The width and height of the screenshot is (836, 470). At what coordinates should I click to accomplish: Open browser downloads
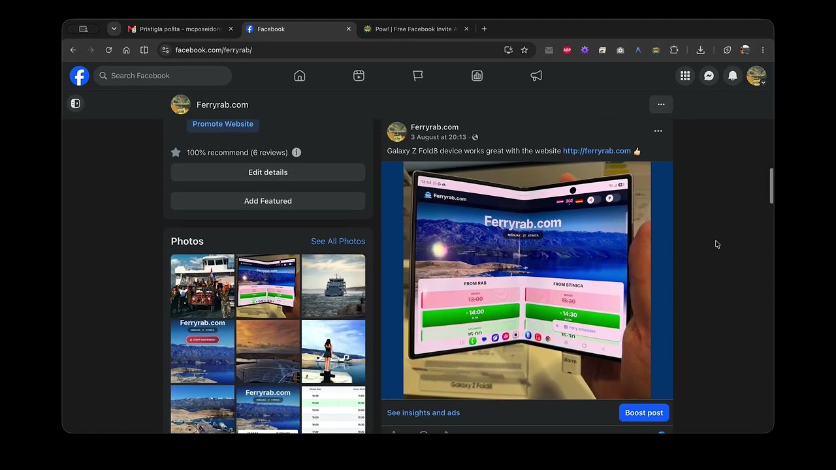(x=700, y=50)
